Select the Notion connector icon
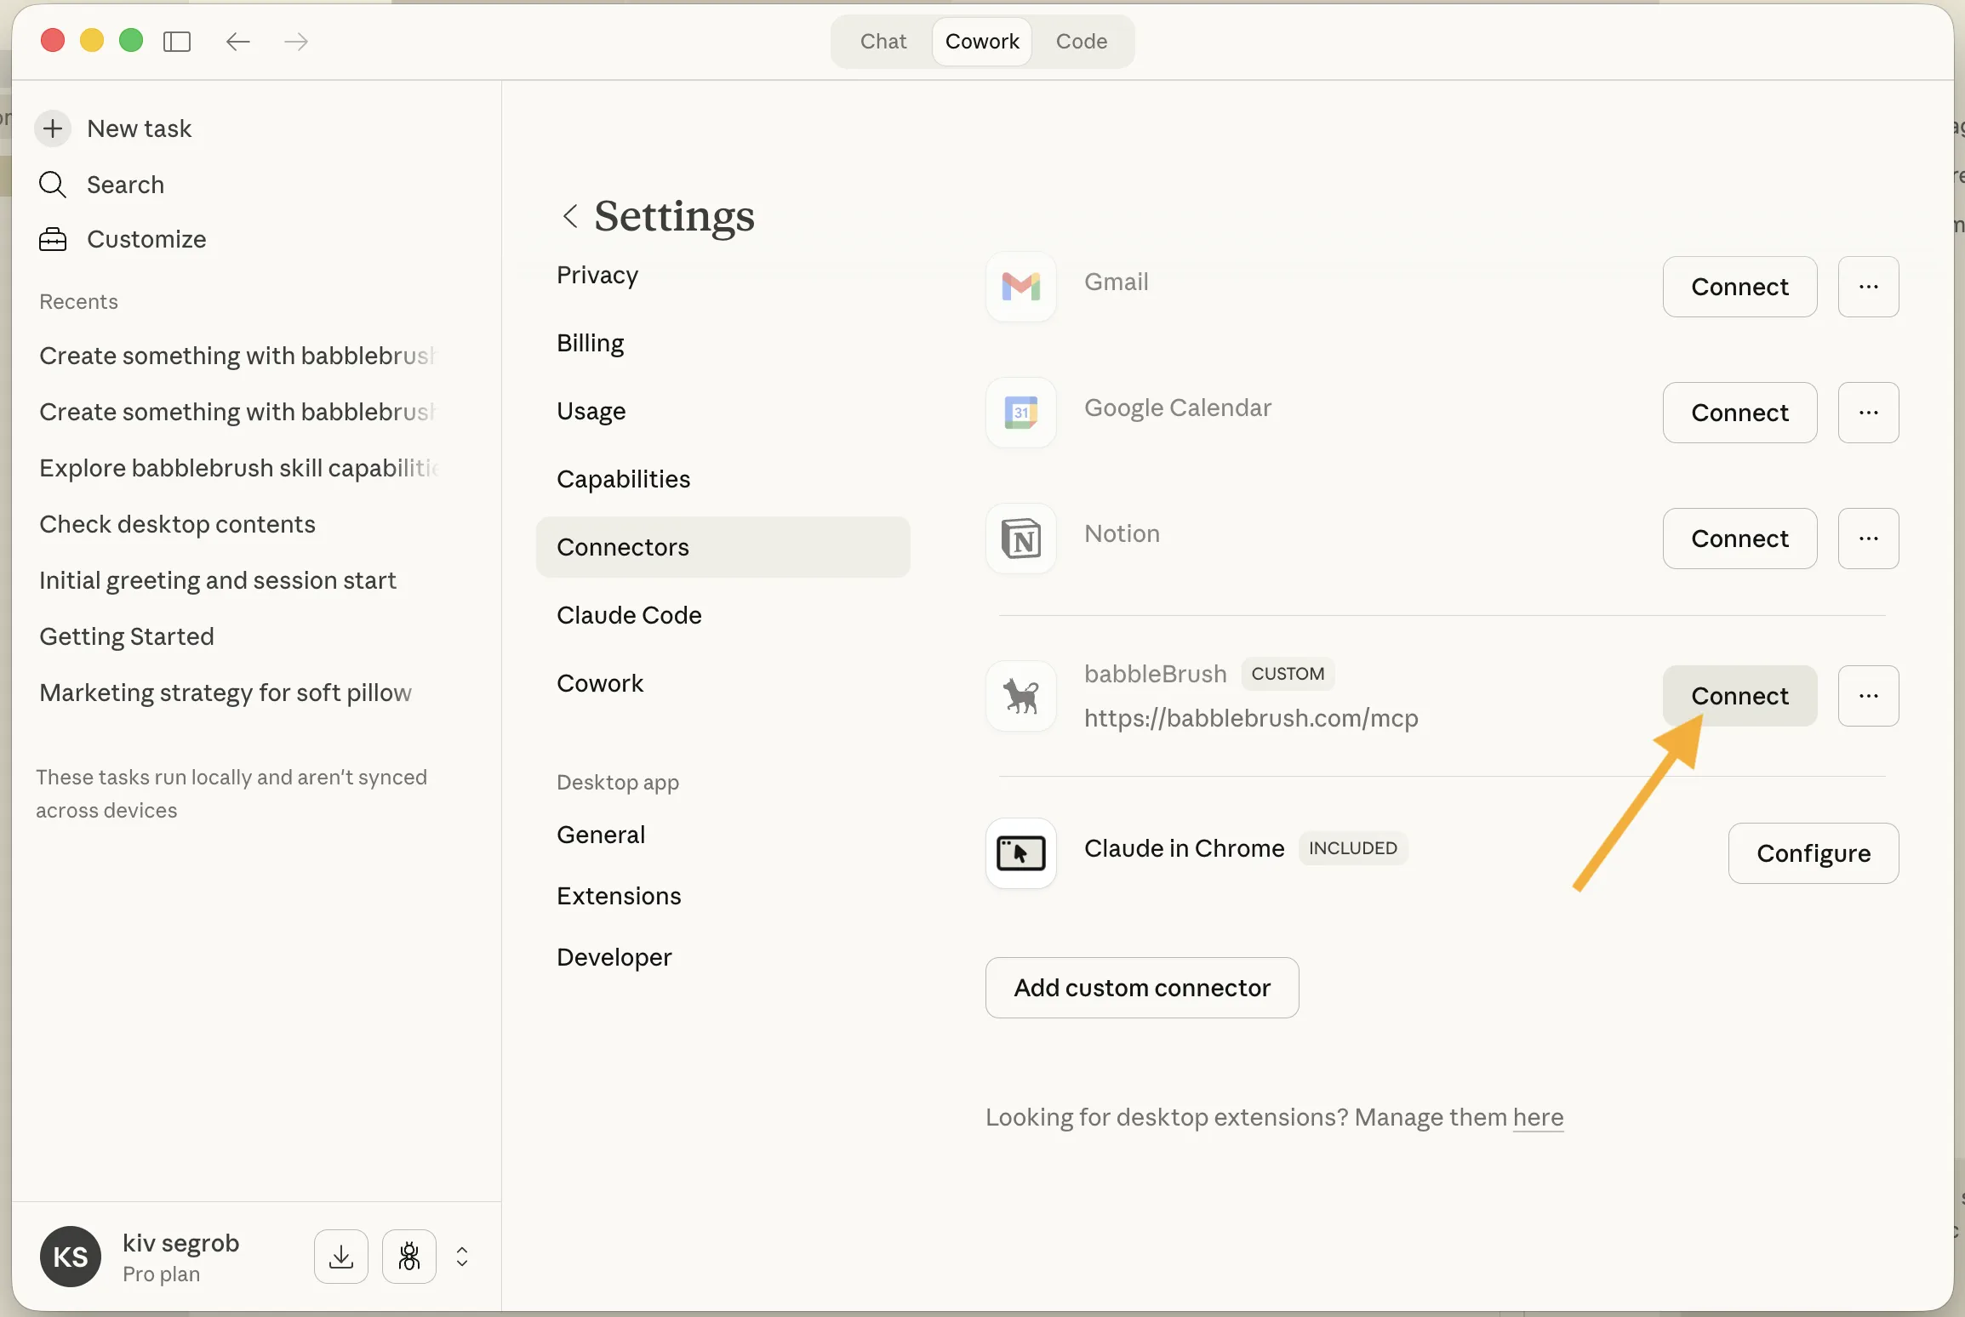Screen dimensions: 1965x1317 tap(1020, 539)
